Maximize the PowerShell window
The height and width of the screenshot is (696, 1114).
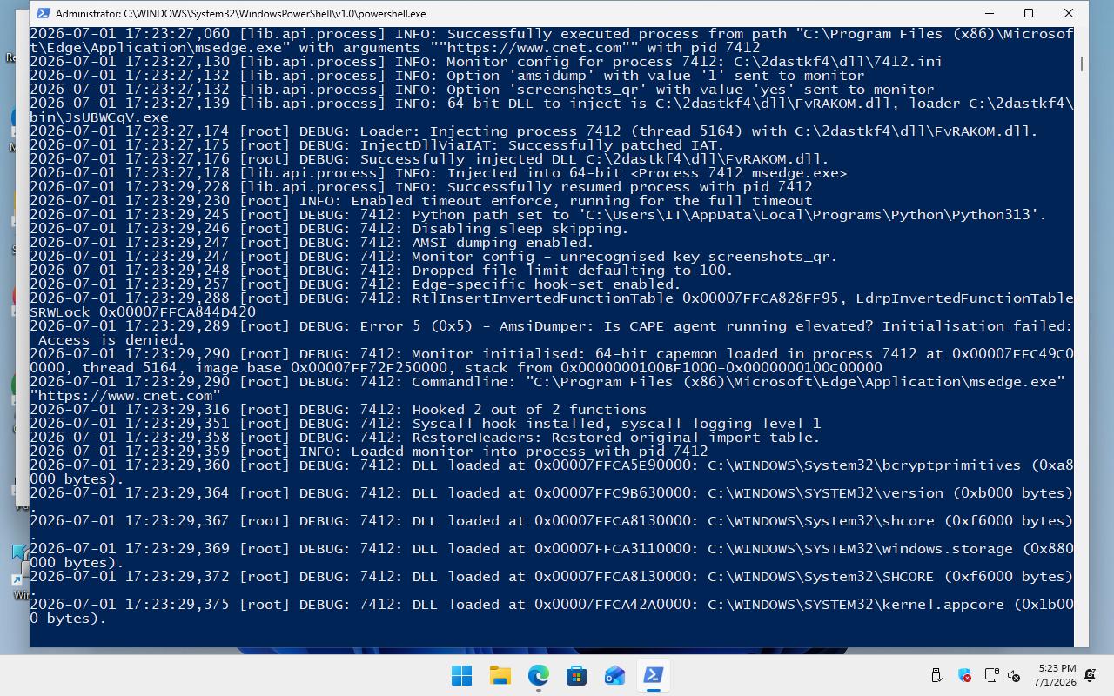coord(1029,14)
